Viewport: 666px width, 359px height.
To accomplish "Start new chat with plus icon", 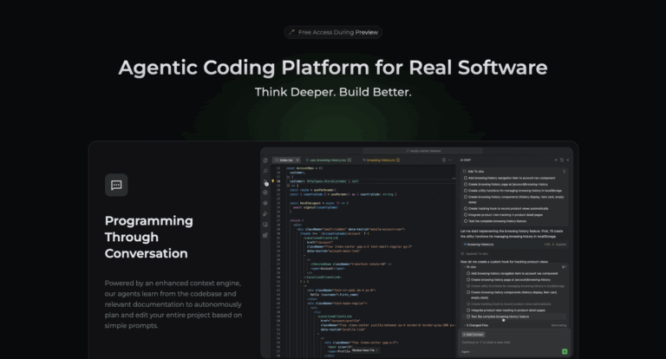I will [x=556, y=160].
